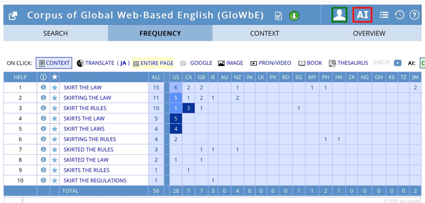The width and height of the screenshot is (425, 203).
Task: Click HELP in table header
Action: (20, 77)
